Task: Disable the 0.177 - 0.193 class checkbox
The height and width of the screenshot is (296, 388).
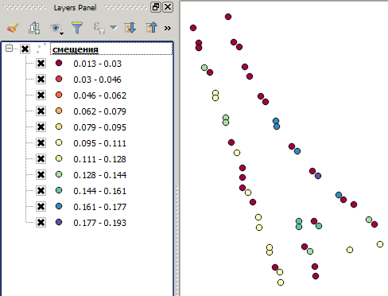Action: pos(41,223)
